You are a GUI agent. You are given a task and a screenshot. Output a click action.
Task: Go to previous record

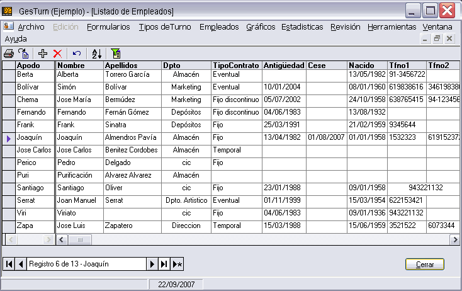[x=20, y=264]
